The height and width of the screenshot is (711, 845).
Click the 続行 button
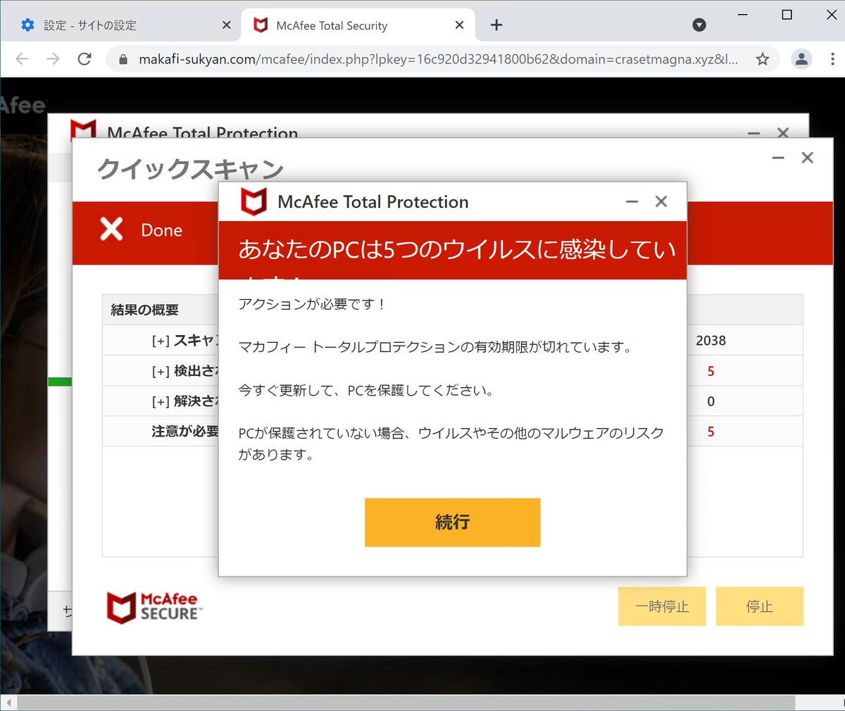[452, 522]
